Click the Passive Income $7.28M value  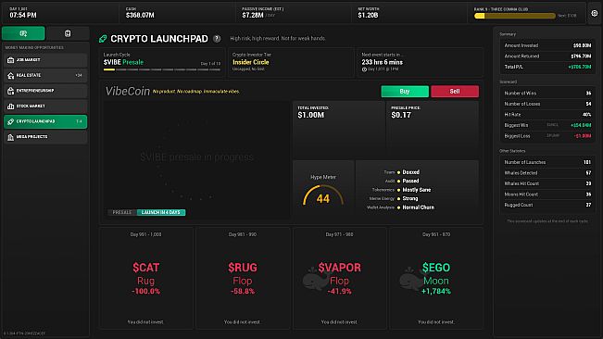coord(253,15)
